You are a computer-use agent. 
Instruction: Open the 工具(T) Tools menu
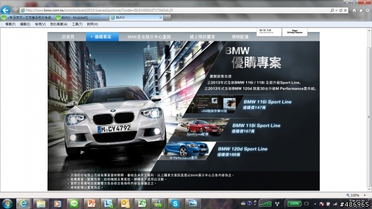pyautogui.click(x=77, y=24)
